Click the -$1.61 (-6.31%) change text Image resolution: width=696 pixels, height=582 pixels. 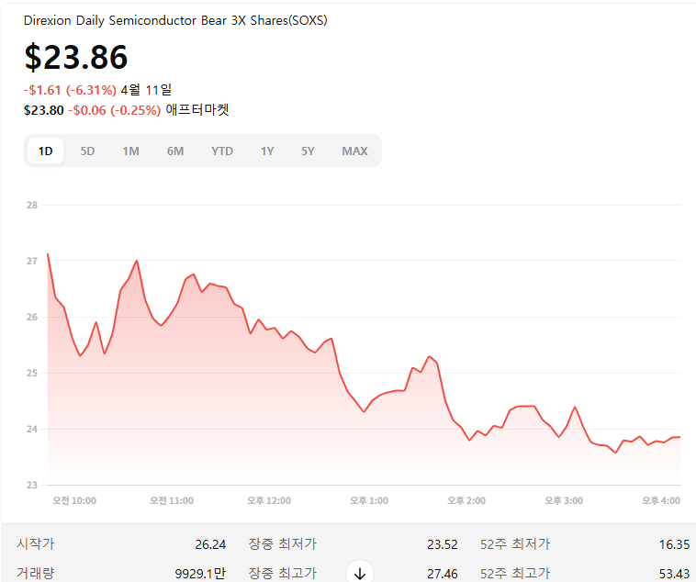(x=70, y=90)
